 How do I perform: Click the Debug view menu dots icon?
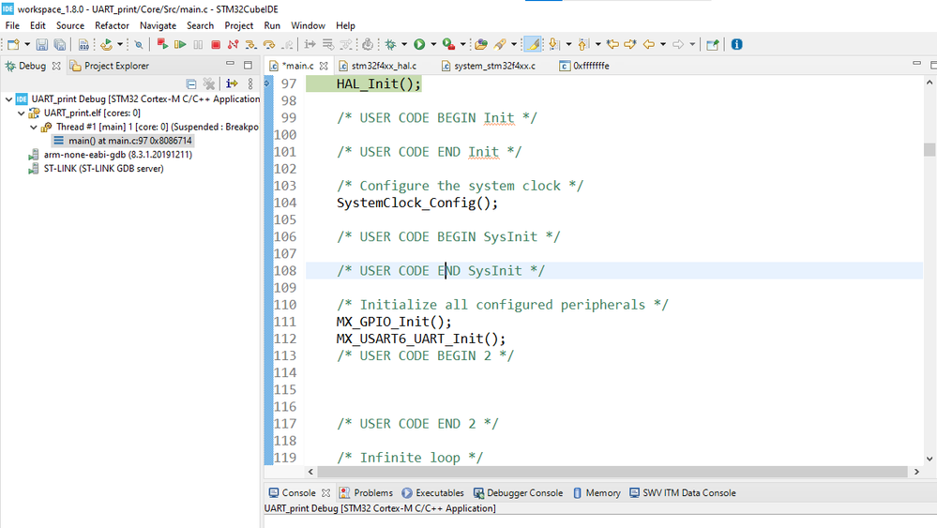pyautogui.click(x=250, y=83)
